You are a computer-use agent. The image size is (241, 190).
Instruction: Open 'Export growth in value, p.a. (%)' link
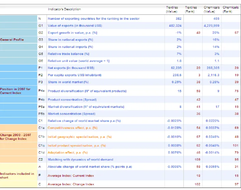click(x=72, y=33)
